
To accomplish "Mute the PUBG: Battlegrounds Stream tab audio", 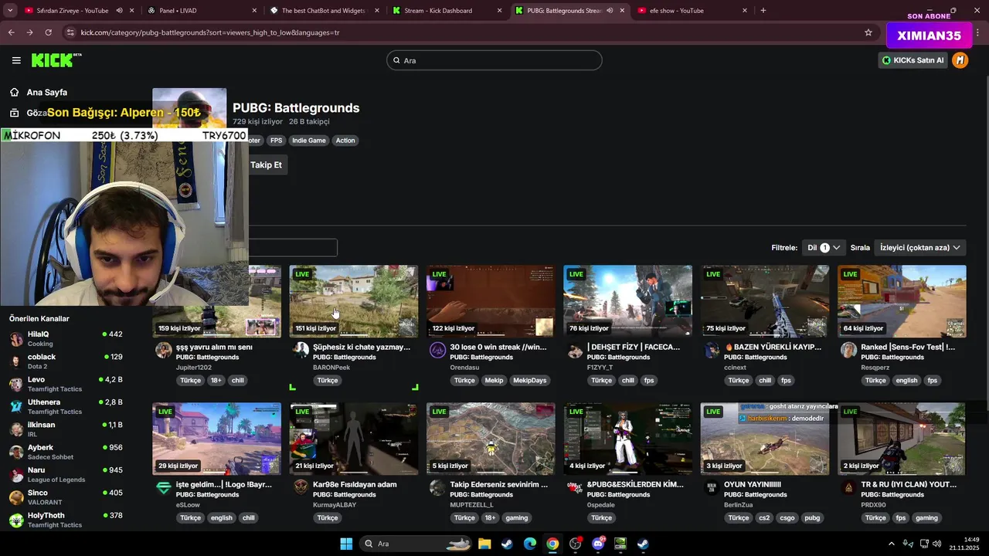I will (609, 11).
